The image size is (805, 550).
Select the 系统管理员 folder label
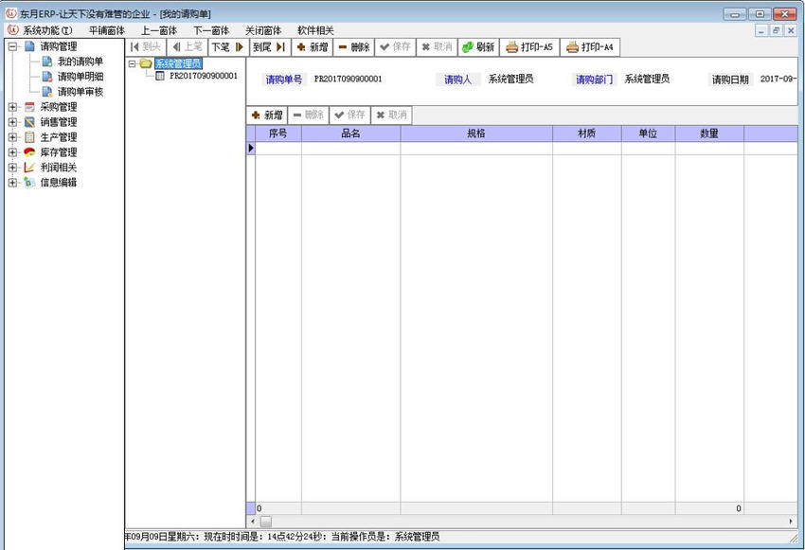178,63
